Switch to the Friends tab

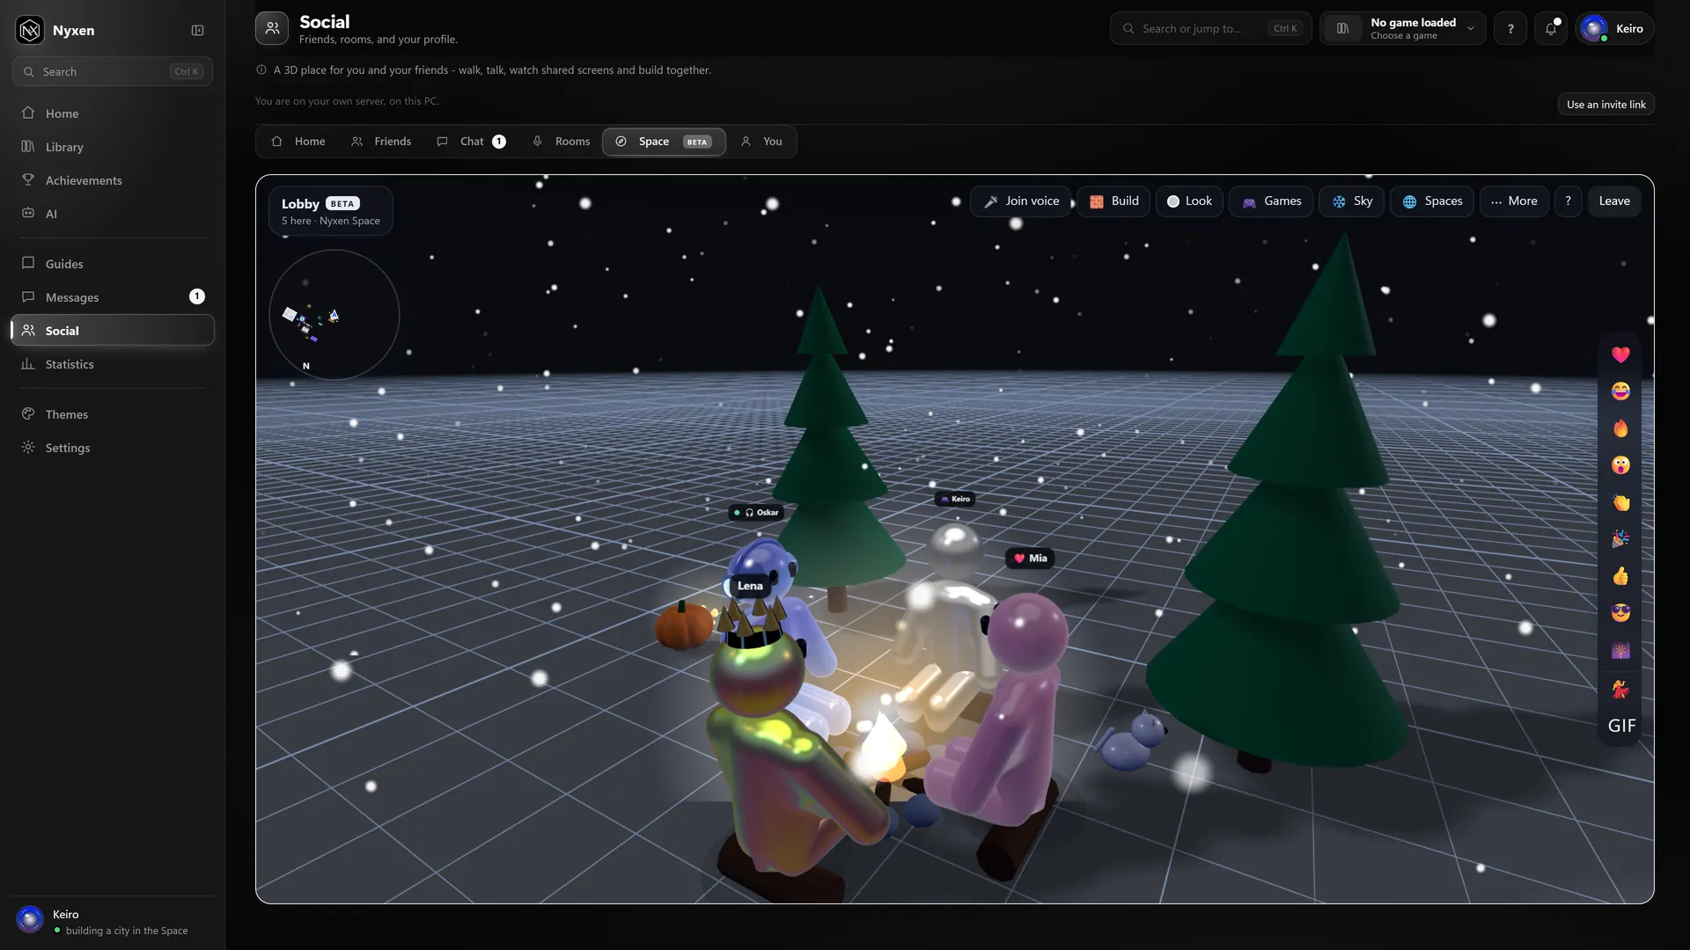point(381,142)
